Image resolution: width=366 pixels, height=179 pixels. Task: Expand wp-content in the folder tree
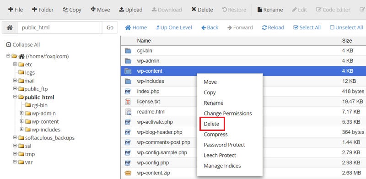click(x=22, y=121)
